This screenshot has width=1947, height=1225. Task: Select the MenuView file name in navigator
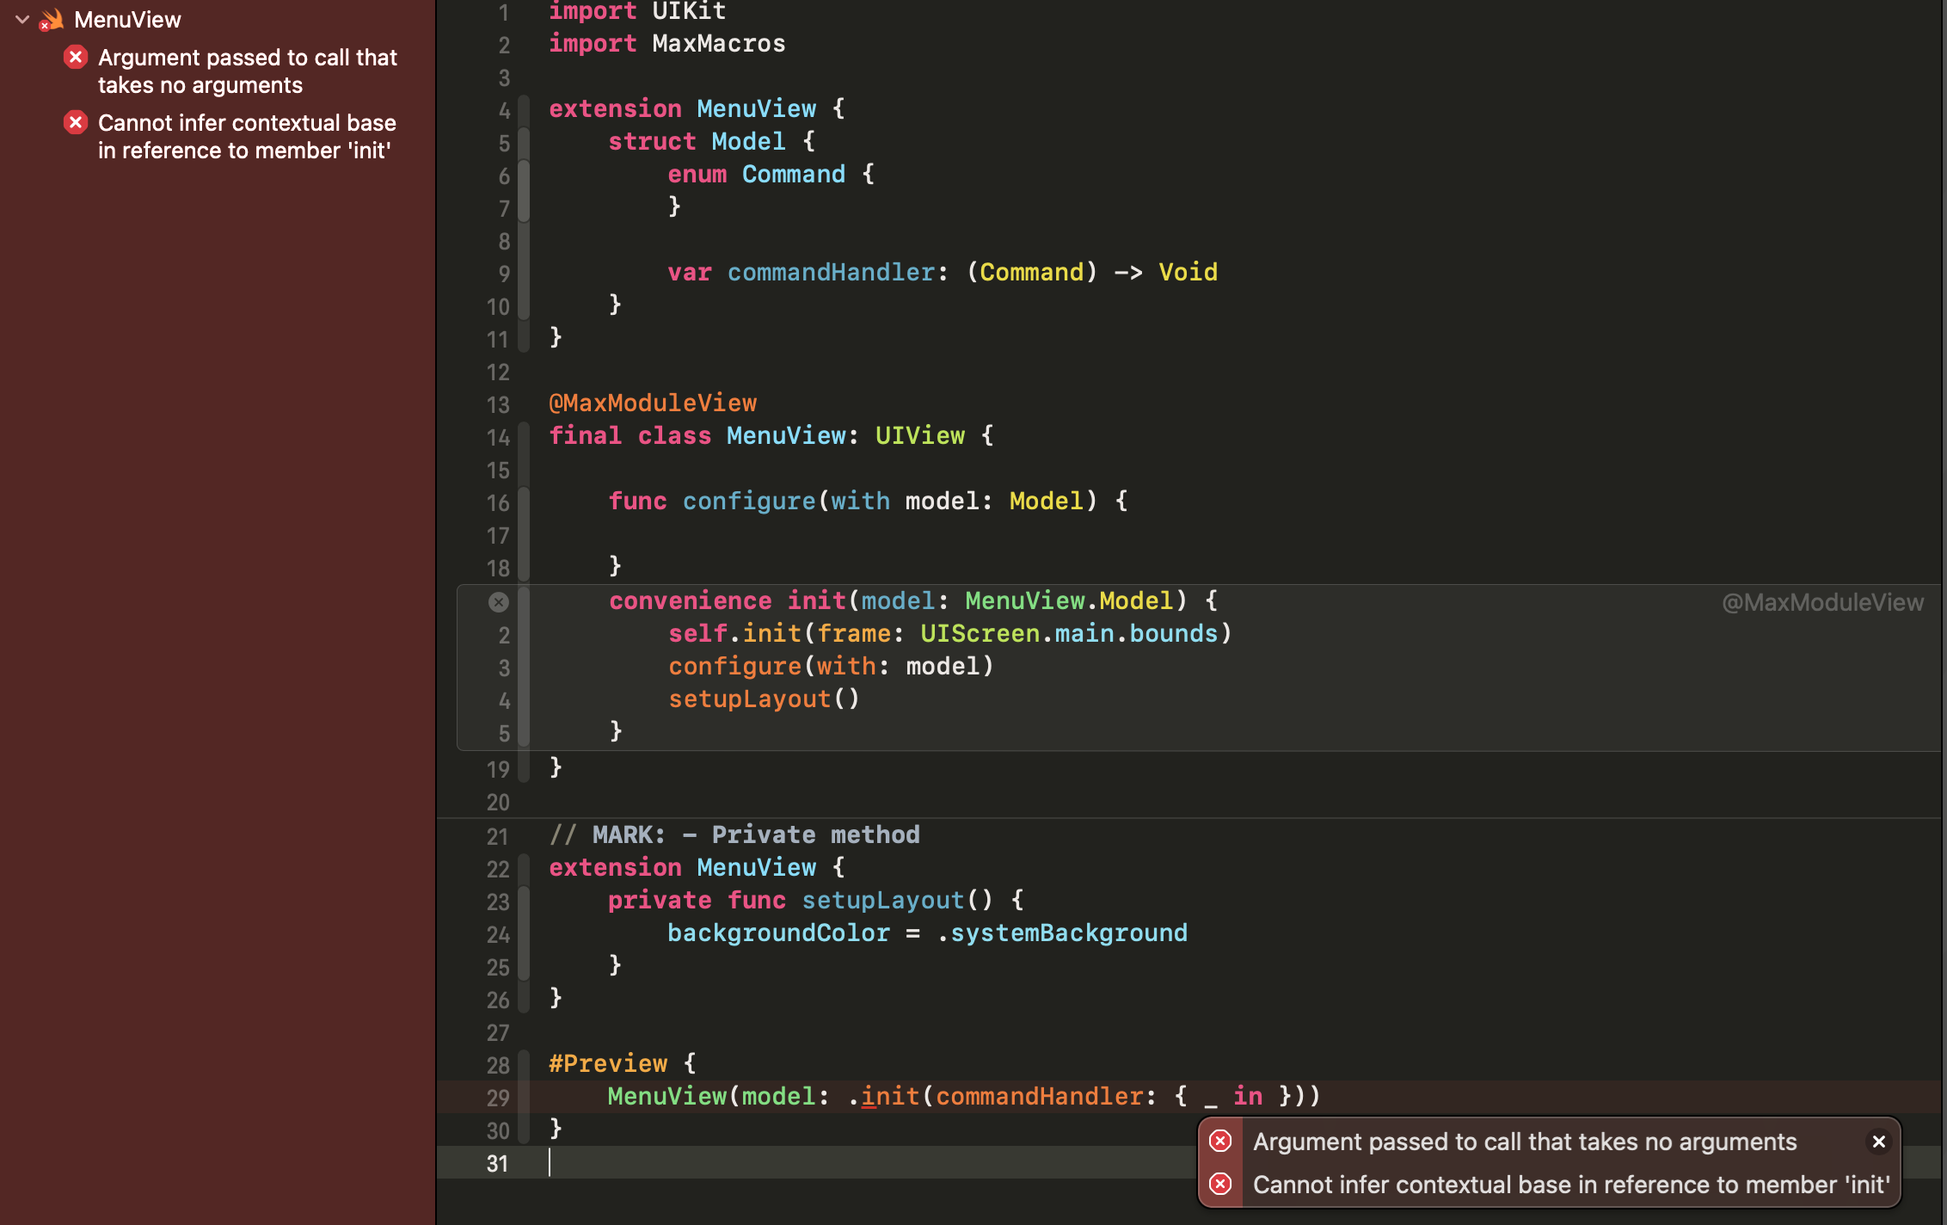point(127,20)
